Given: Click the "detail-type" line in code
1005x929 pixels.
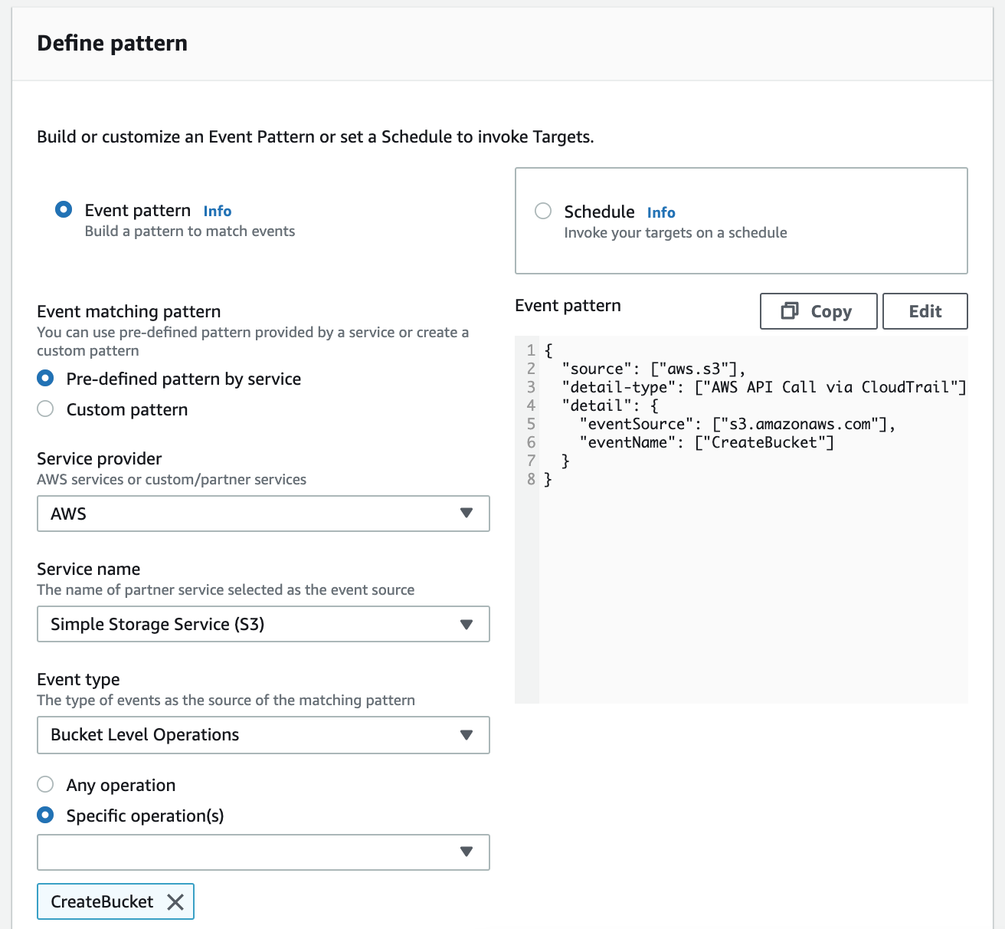Looking at the screenshot, I should coord(764,387).
